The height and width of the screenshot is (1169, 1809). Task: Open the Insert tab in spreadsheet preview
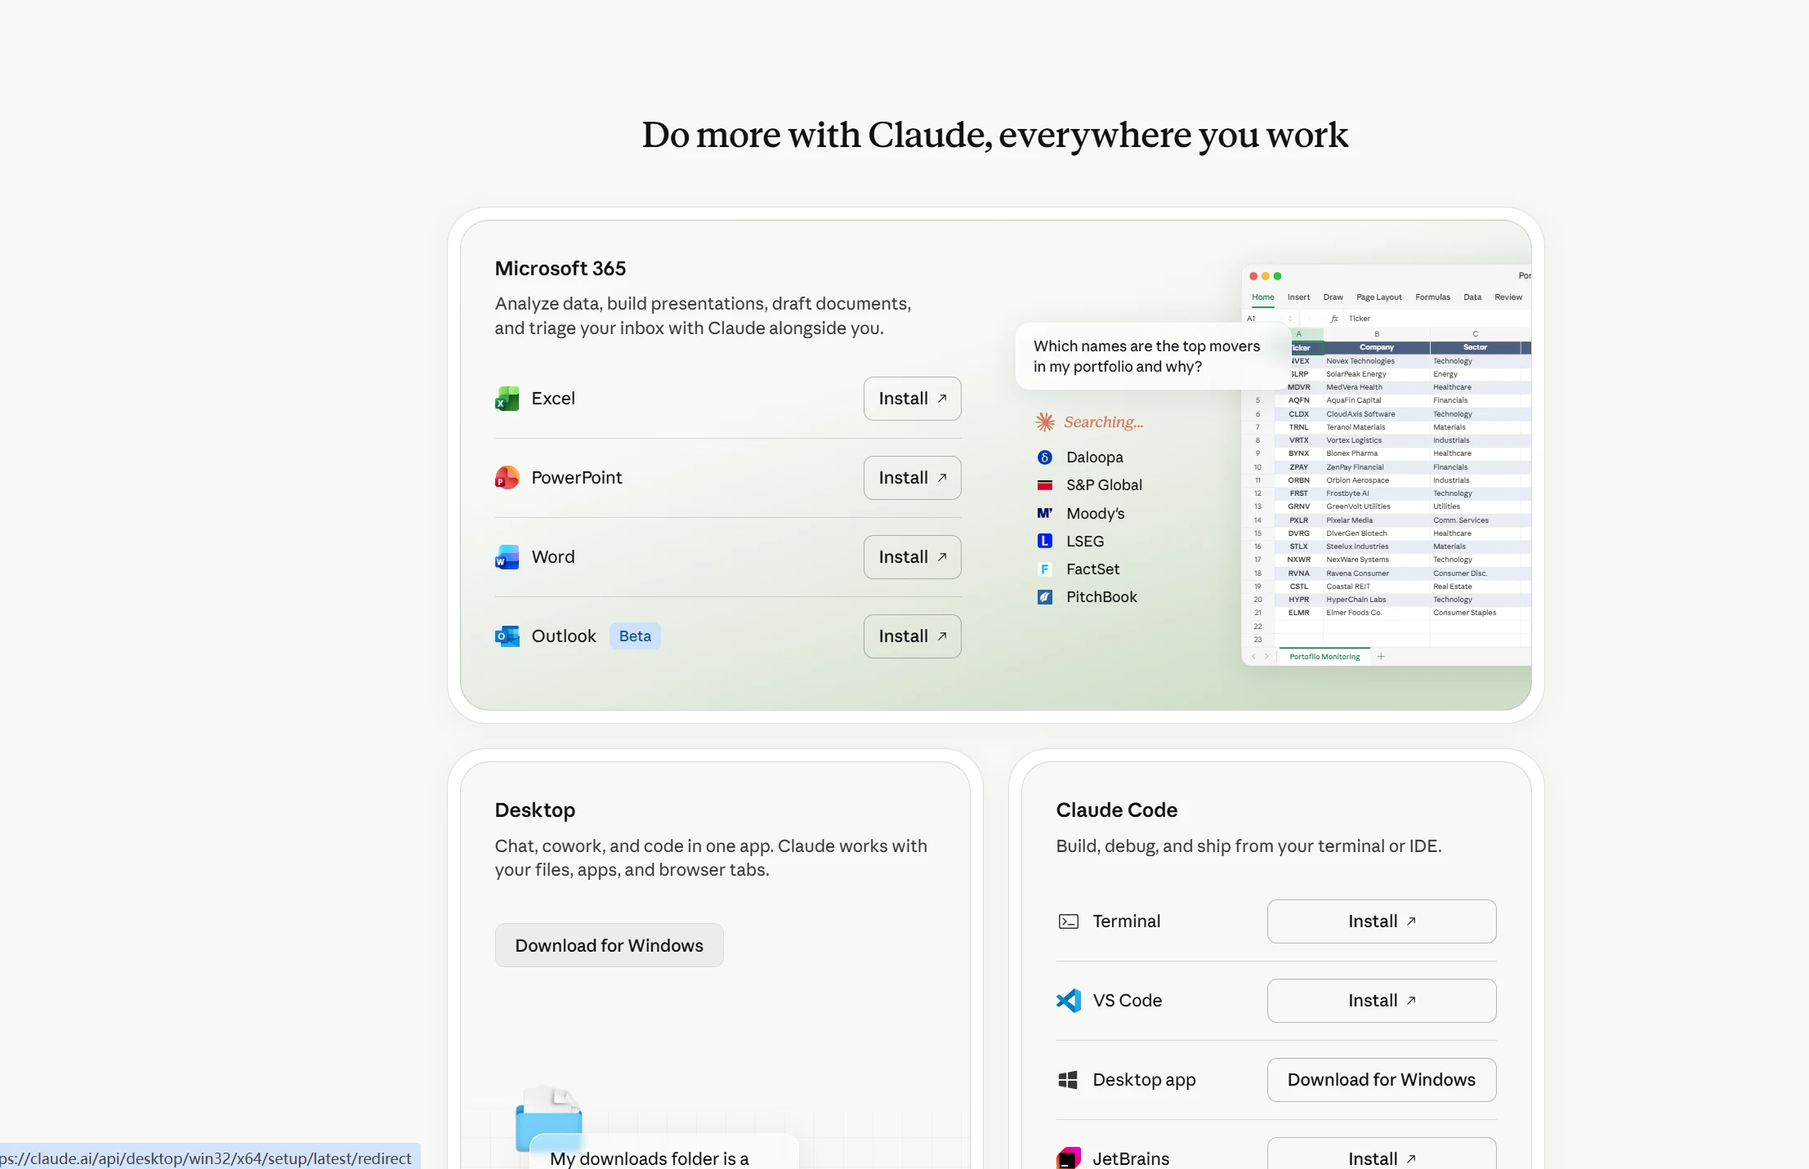tap(1298, 297)
